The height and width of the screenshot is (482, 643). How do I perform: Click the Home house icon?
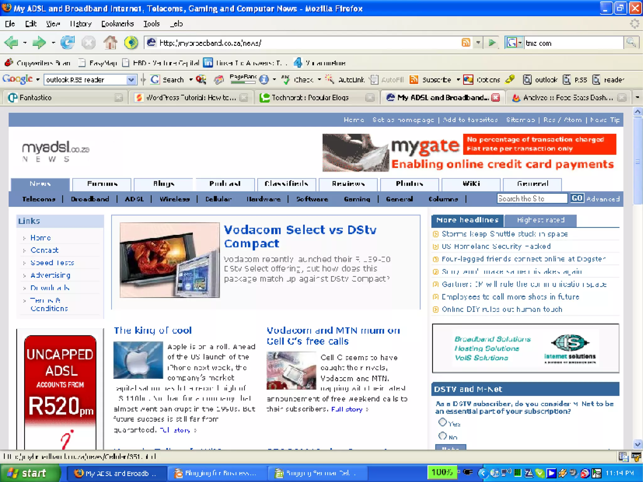click(x=110, y=42)
